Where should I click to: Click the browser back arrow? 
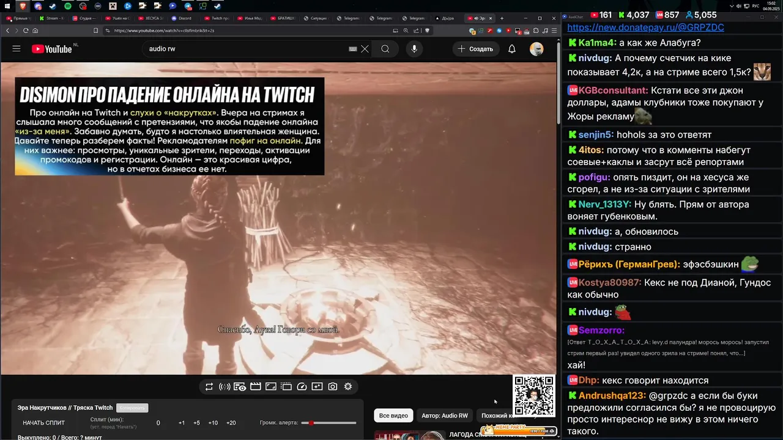8,31
